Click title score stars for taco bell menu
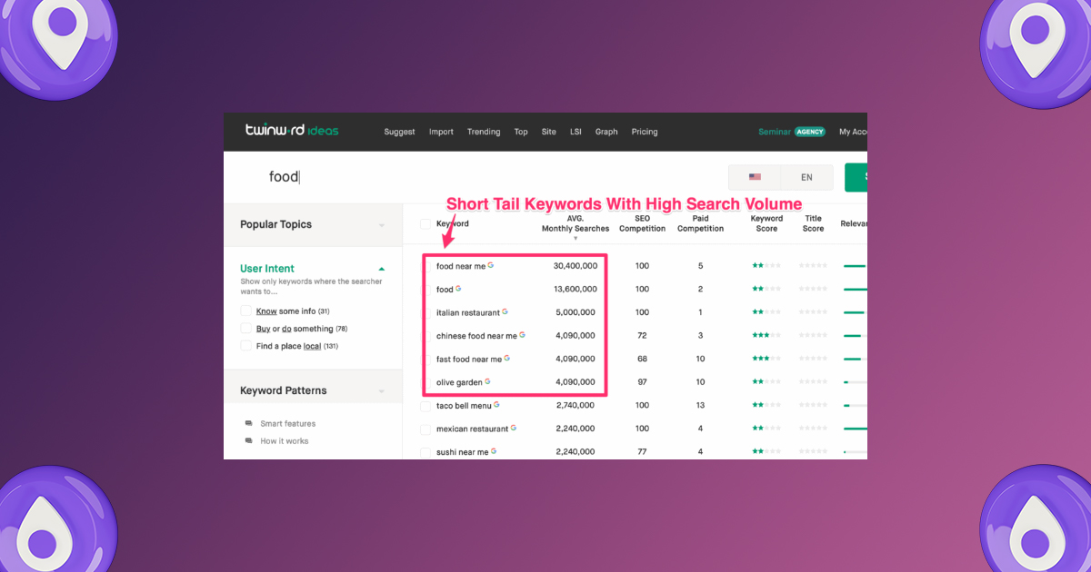Screen dimensions: 1091x572 pyautogui.click(x=813, y=405)
